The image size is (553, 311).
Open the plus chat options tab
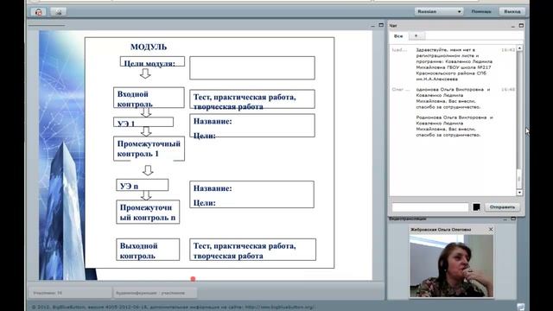coord(416,36)
